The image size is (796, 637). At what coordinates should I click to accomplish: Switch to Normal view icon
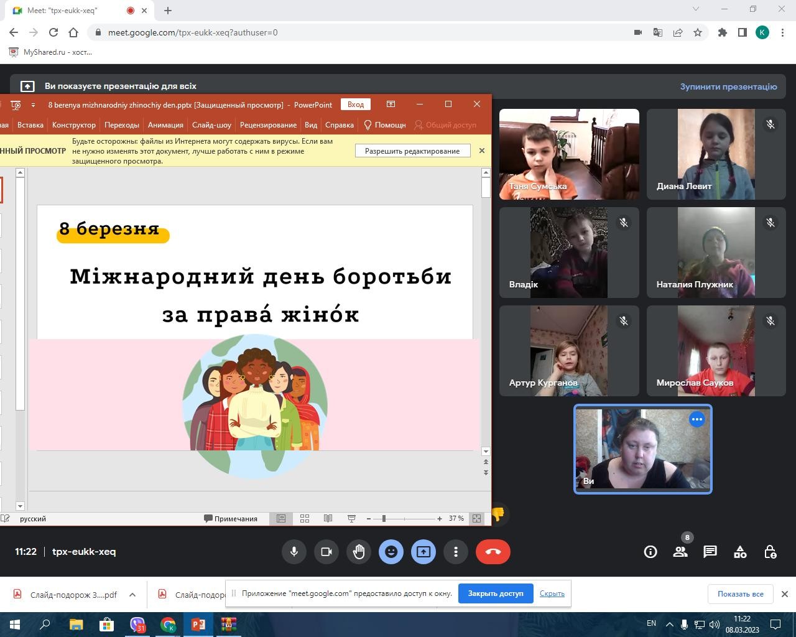coord(281,518)
